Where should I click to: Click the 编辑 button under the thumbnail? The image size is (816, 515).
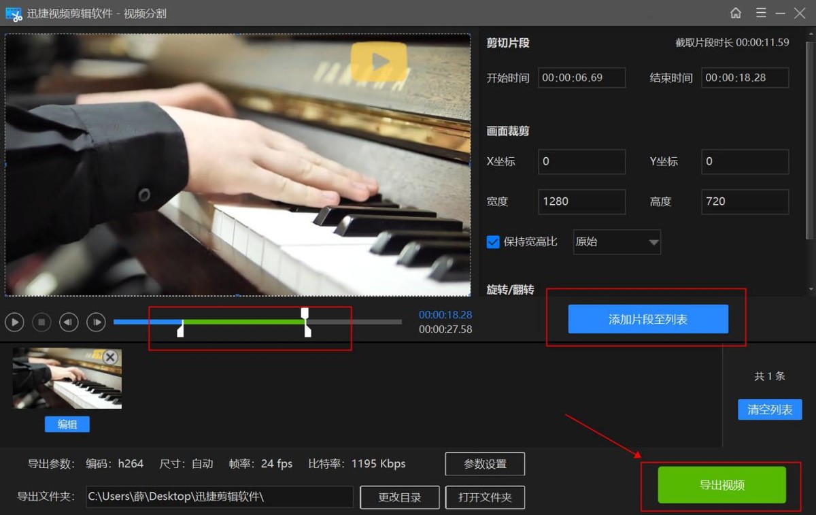67,425
